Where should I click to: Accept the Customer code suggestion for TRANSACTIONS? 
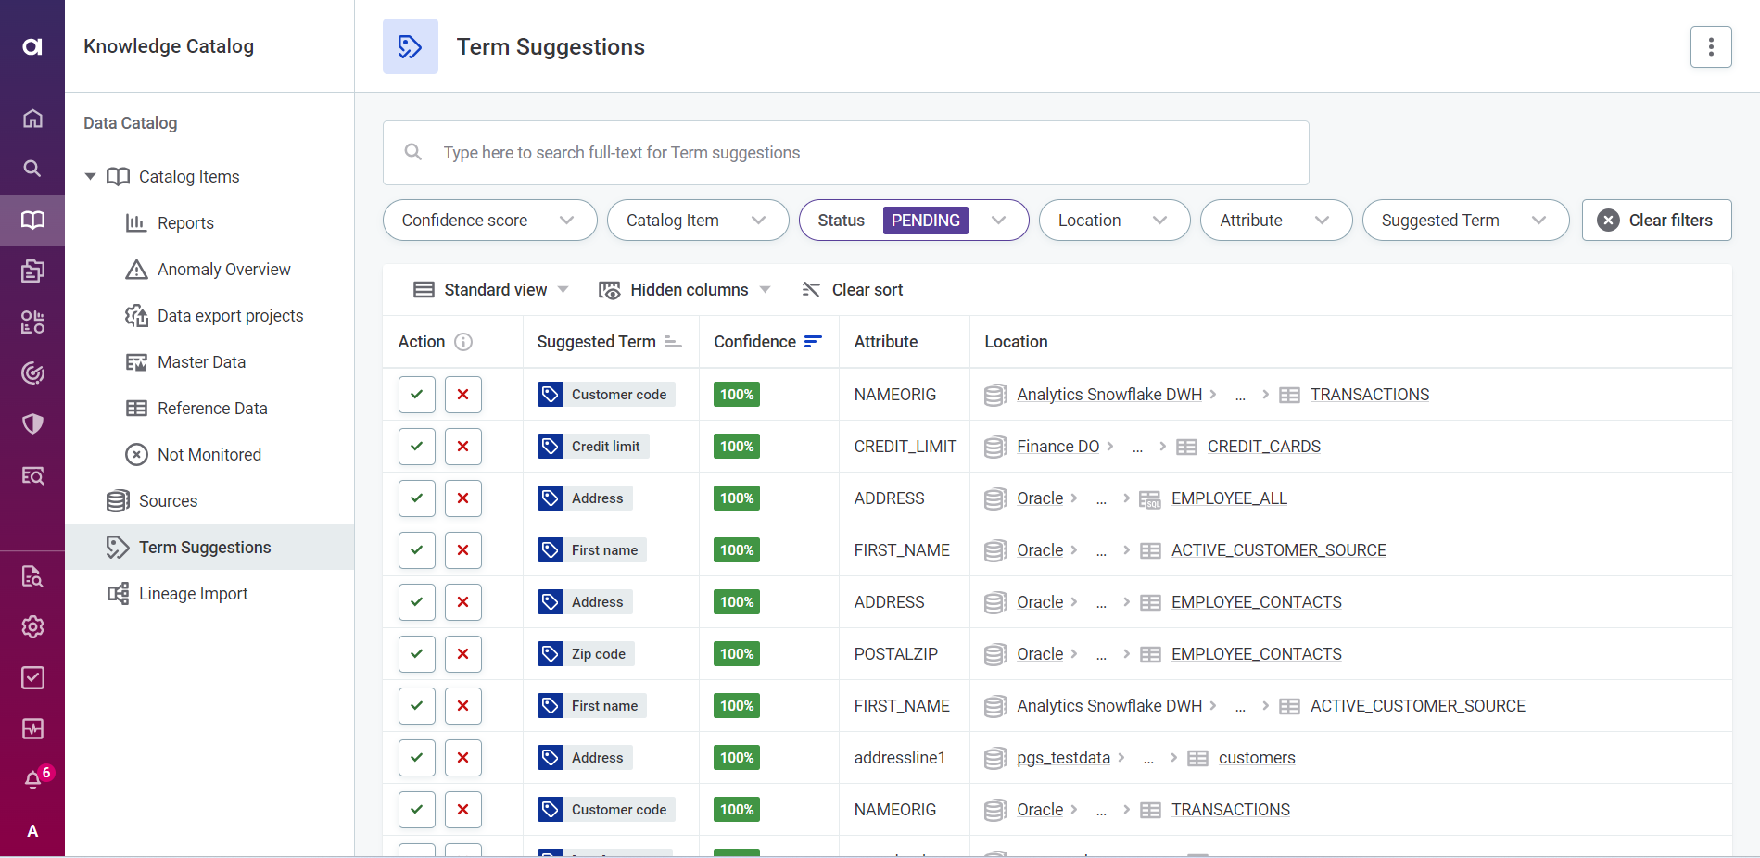(x=416, y=394)
